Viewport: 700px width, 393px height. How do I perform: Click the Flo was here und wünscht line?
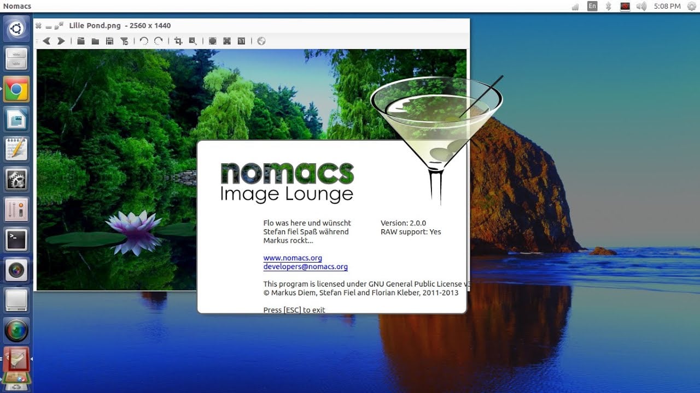pyautogui.click(x=307, y=223)
